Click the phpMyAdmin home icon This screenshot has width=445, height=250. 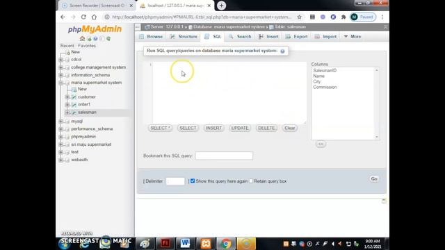(x=82, y=39)
